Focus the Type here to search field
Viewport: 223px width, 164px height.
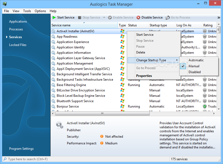pos(85,159)
